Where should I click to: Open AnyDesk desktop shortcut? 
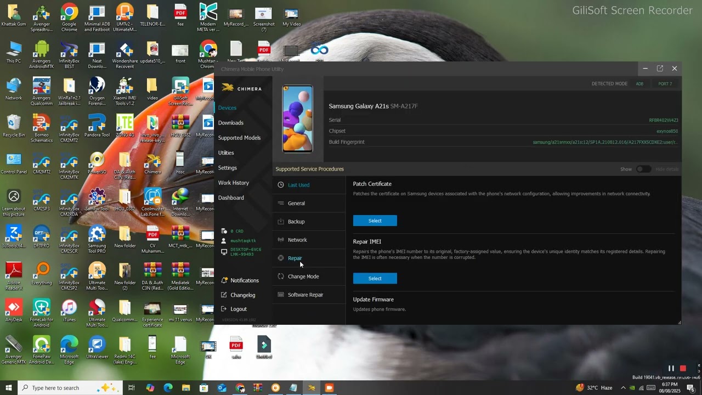(14, 310)
